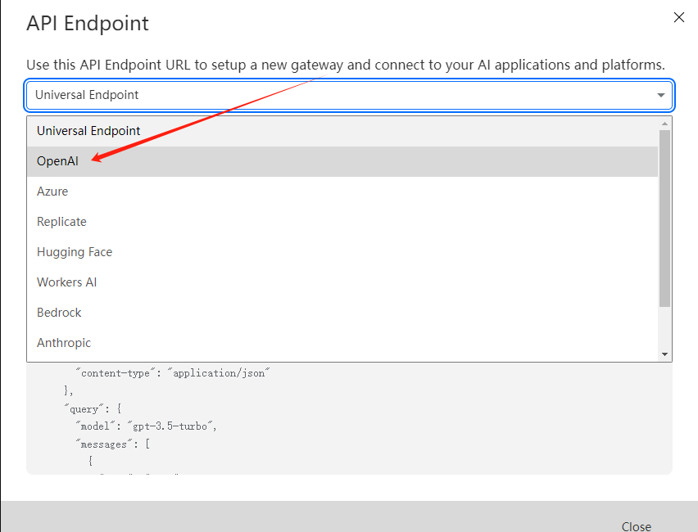Screen dimensions: 698x532
Task: Close the API Endpoint dialog with X icon
Action: [x=678, y=17]
